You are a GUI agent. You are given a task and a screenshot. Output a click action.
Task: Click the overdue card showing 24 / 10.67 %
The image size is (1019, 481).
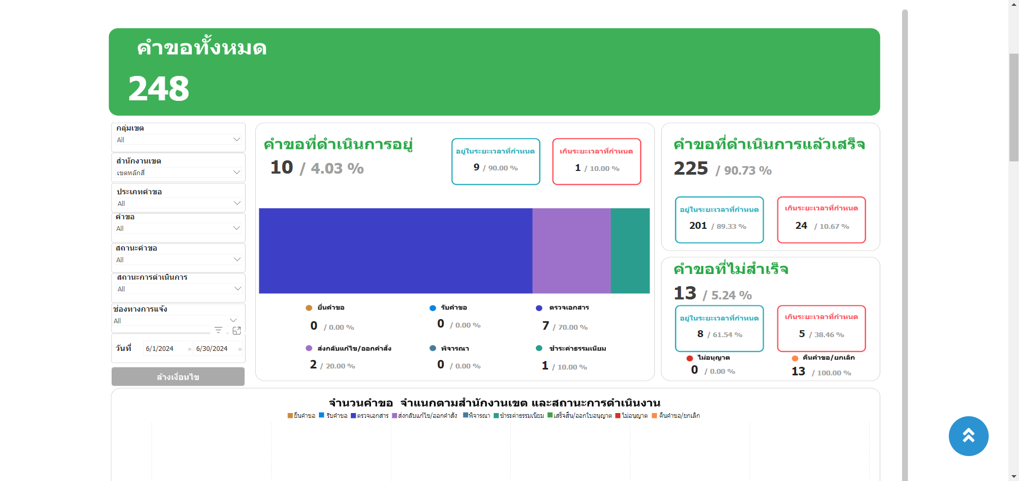tap(821, 220)
